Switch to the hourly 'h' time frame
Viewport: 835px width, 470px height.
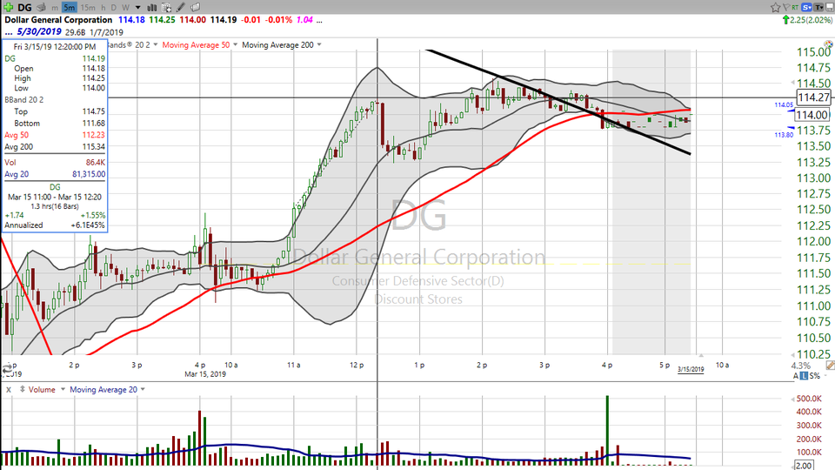pyautogui.click(x=104, y=8)
